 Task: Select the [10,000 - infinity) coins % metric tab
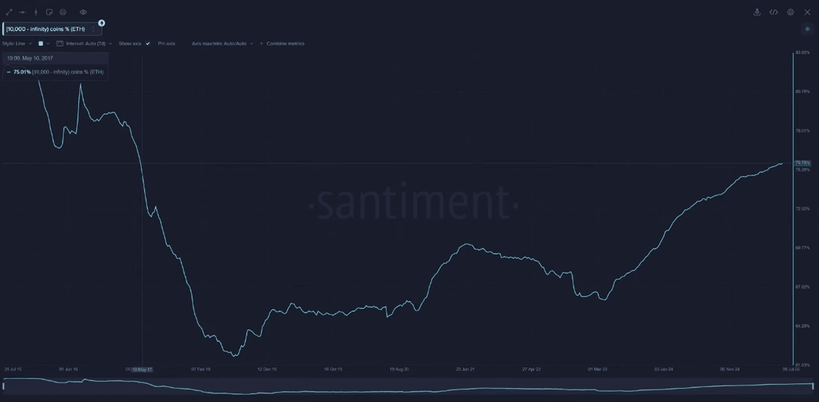(x=46, y=29)
